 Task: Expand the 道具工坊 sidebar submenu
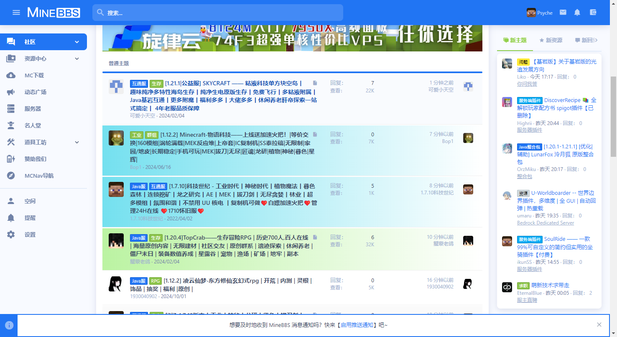(77, 142)
